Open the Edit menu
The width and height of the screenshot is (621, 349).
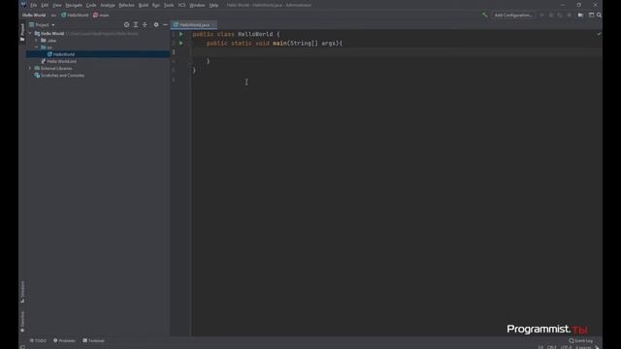(x=45, y=5)
